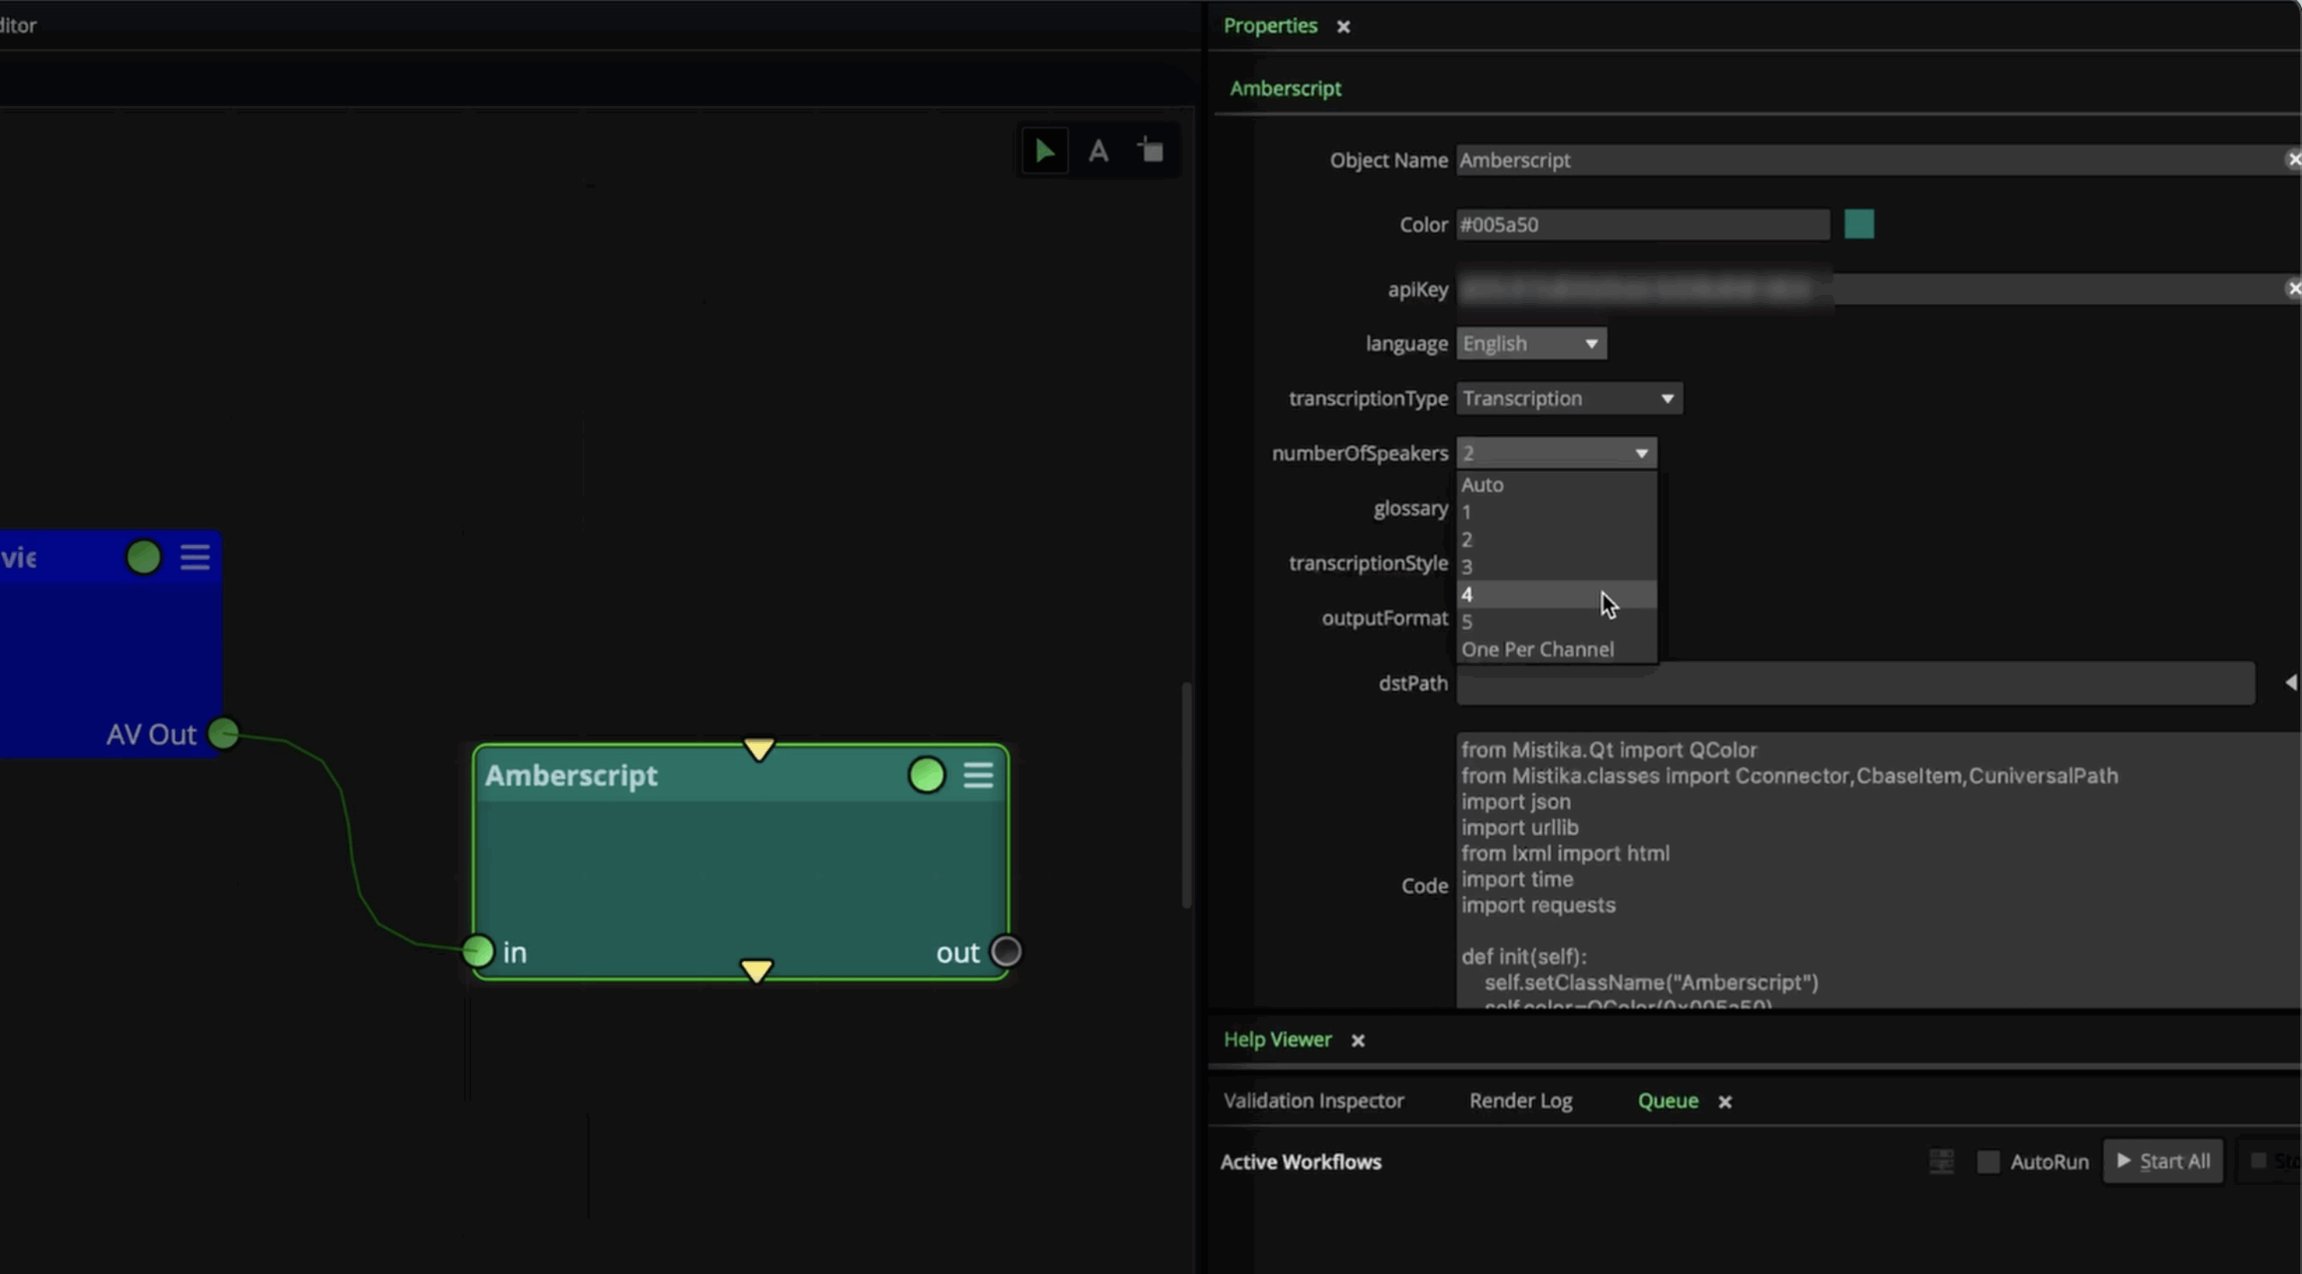This screenshot has height=1274, width=2302.
Task: Close the Help Viewer tab
Action: (1358, 1040)
